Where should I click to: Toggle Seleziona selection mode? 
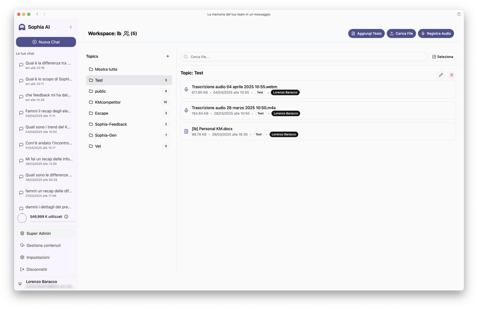(442, 57)
